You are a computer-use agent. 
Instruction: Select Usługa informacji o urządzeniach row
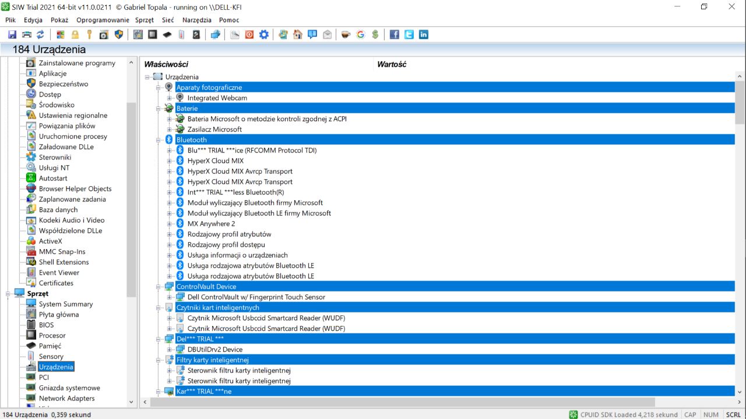pos(238,255)
